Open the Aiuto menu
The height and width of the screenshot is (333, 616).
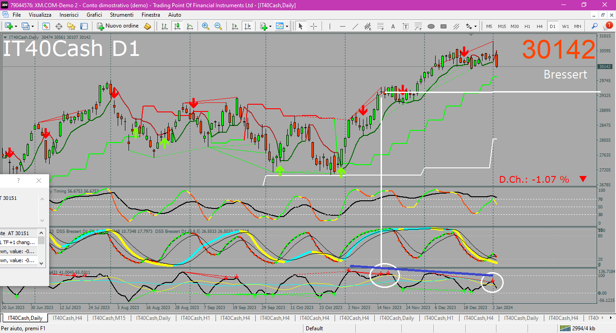tap(175, 15)
